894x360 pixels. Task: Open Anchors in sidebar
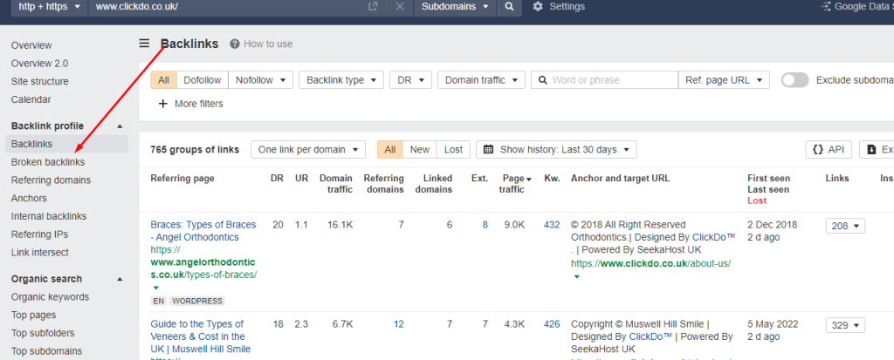point(29,199)
